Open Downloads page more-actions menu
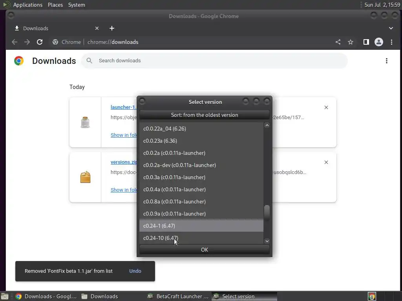 (x=387, y=61)
